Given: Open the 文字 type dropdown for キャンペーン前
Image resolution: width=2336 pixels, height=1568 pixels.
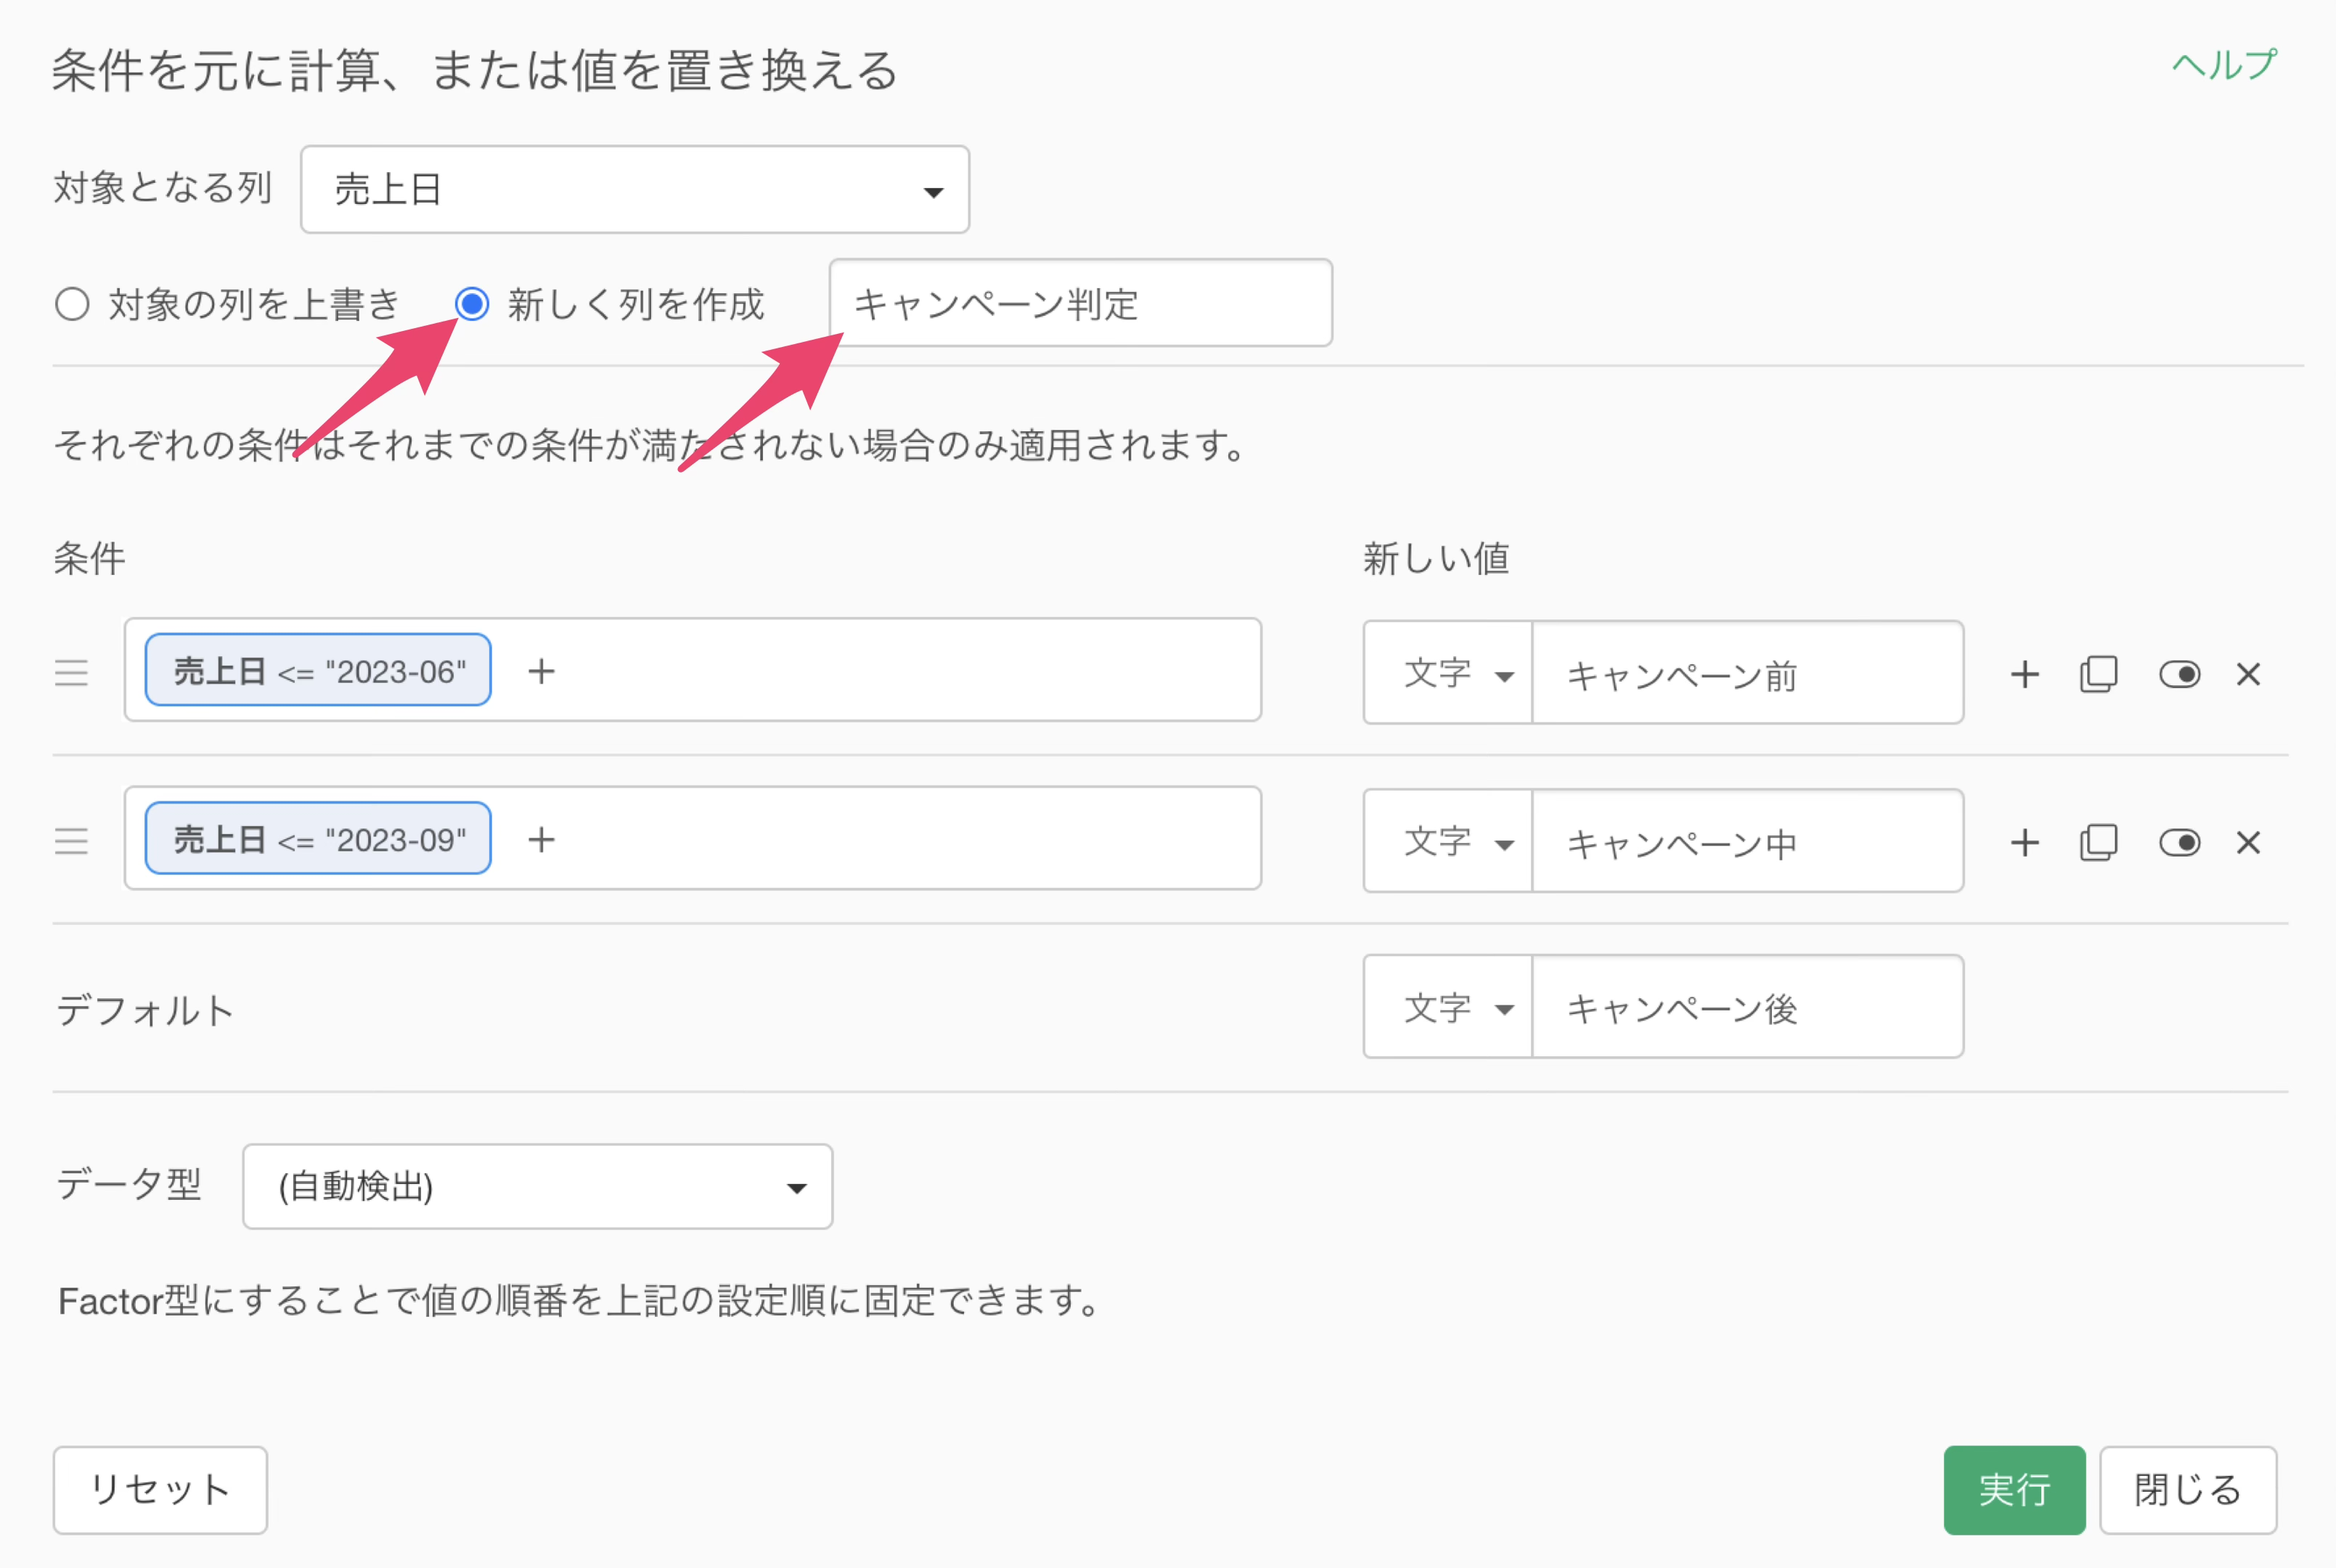Looking at the screenshot, I should 1448,672.
